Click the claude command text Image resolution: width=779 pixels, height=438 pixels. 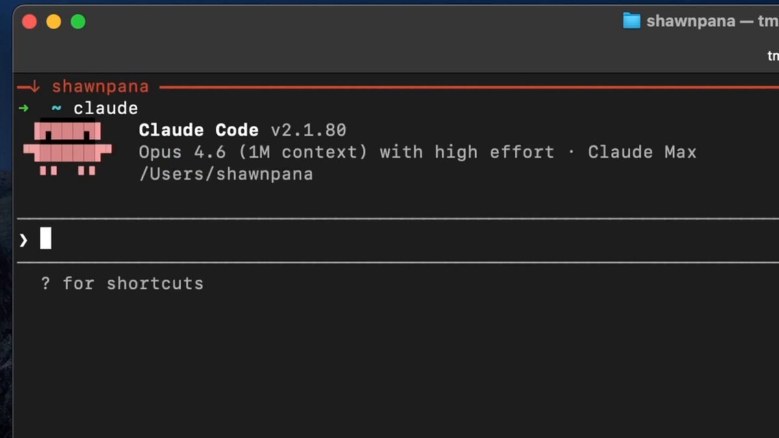pos(106,108)
